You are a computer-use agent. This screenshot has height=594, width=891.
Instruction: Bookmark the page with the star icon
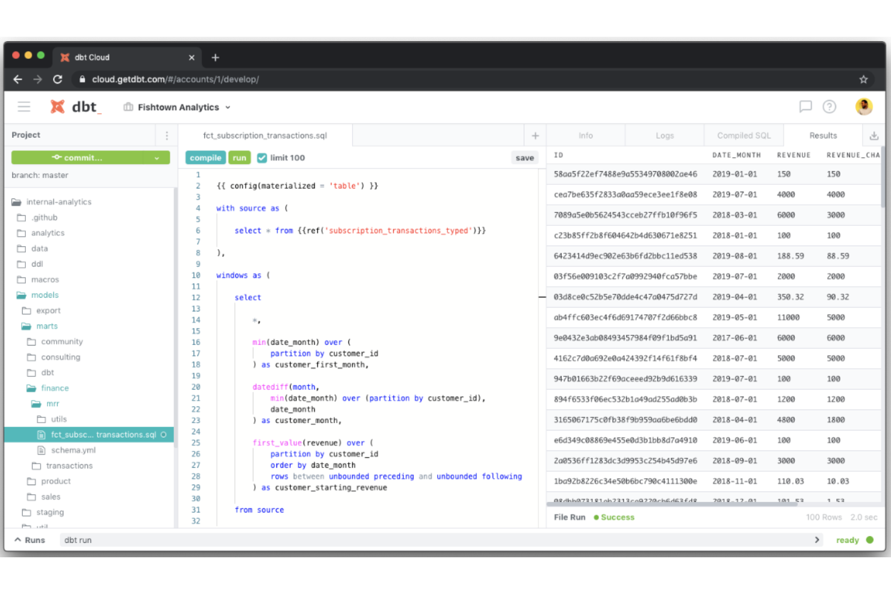(x=864, y=79)
